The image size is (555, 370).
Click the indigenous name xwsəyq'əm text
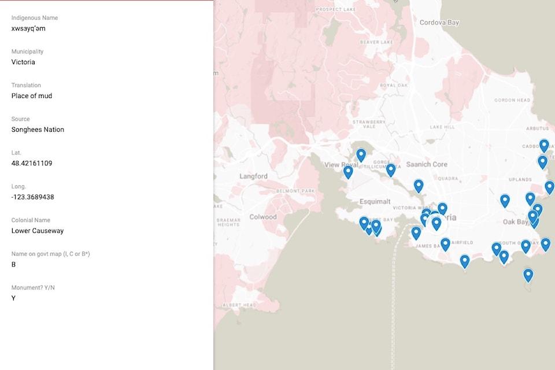tap(28, 28)
